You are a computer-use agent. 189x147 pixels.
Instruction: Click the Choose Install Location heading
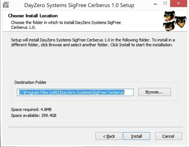click(33, 16)
